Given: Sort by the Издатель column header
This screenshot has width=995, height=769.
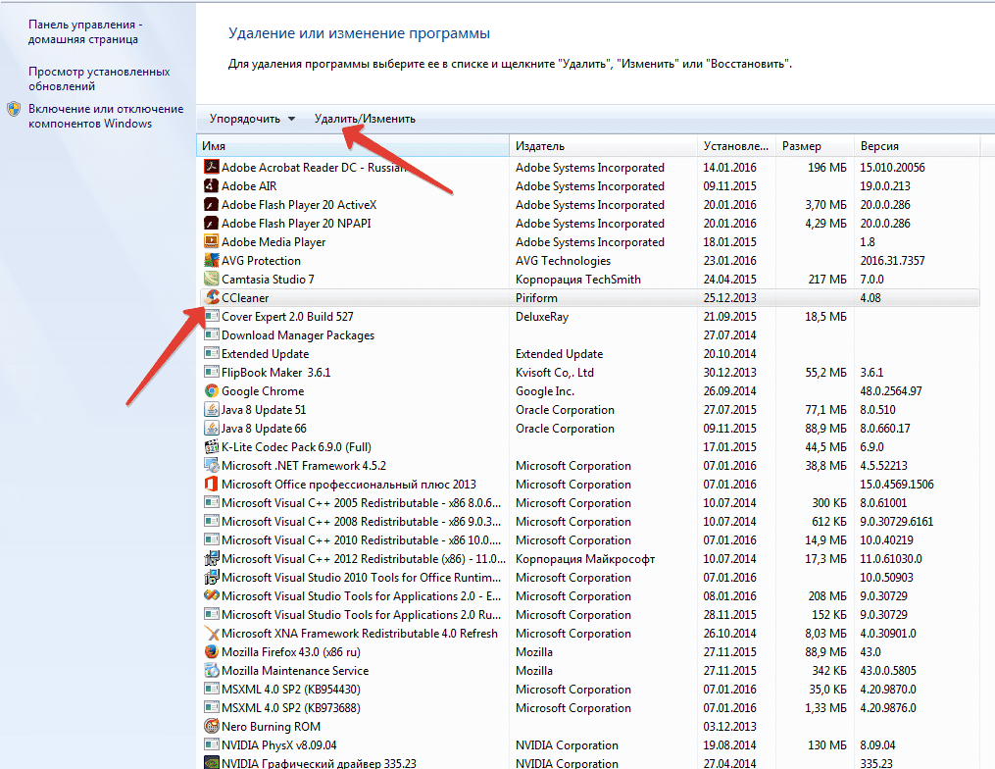Looking at the screenshot, I should click(x=603, y=146).
